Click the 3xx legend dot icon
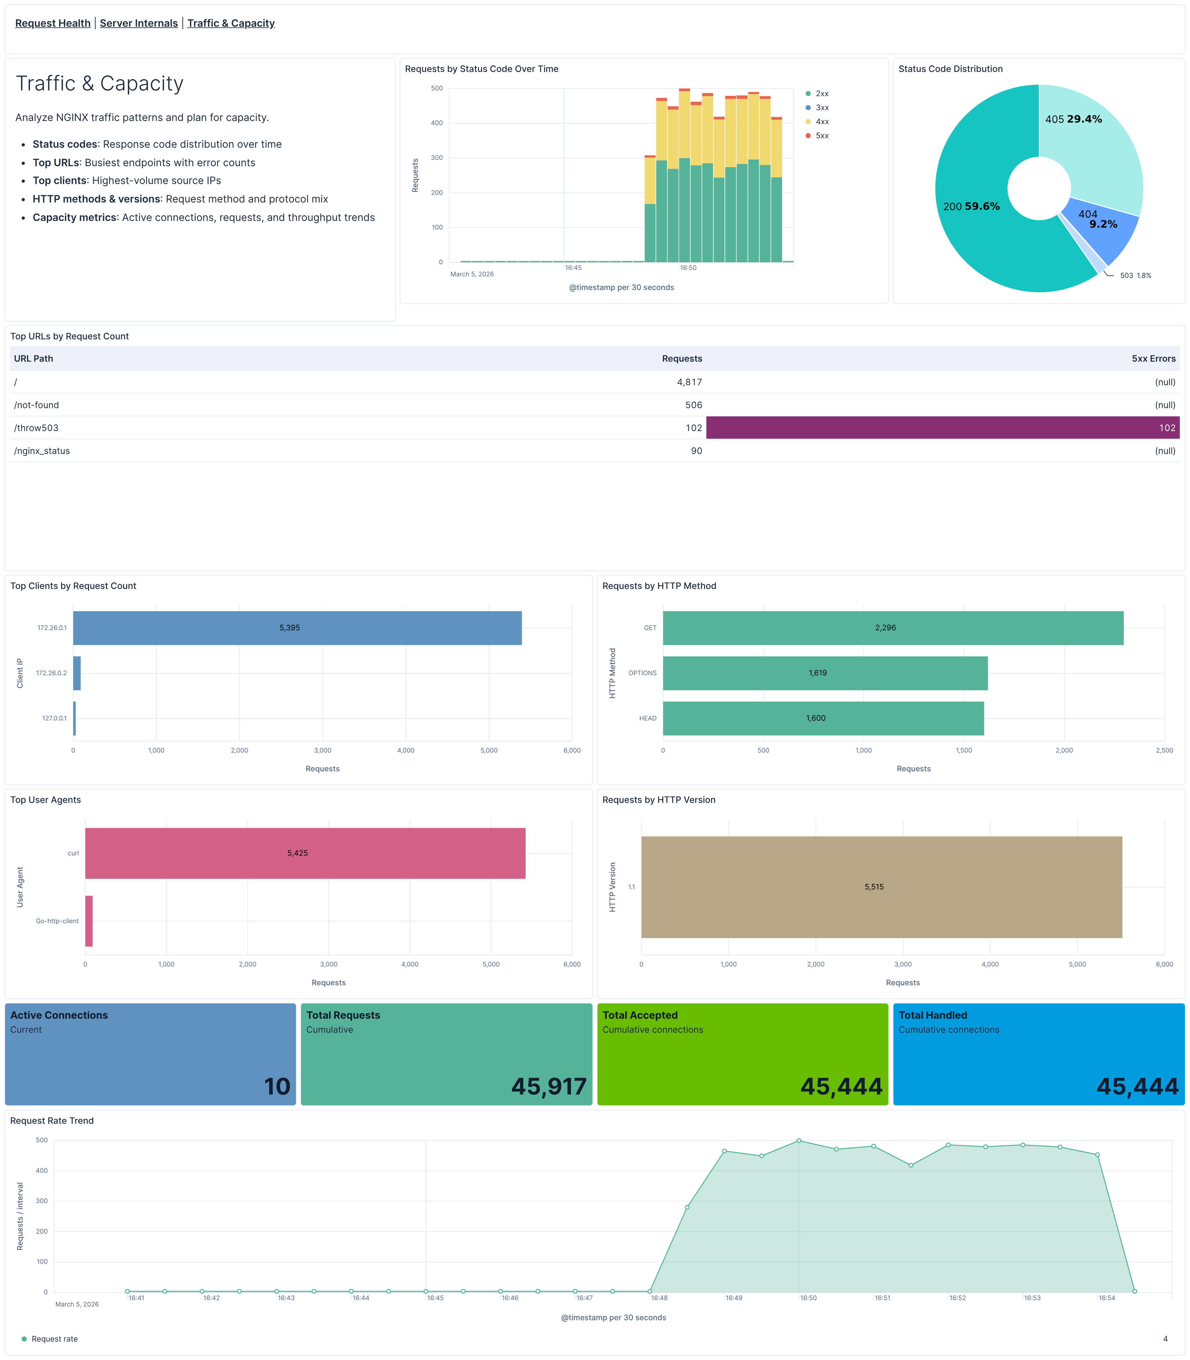The width and height of the screenshot is (1190, 1360). [x=808, y=107]
